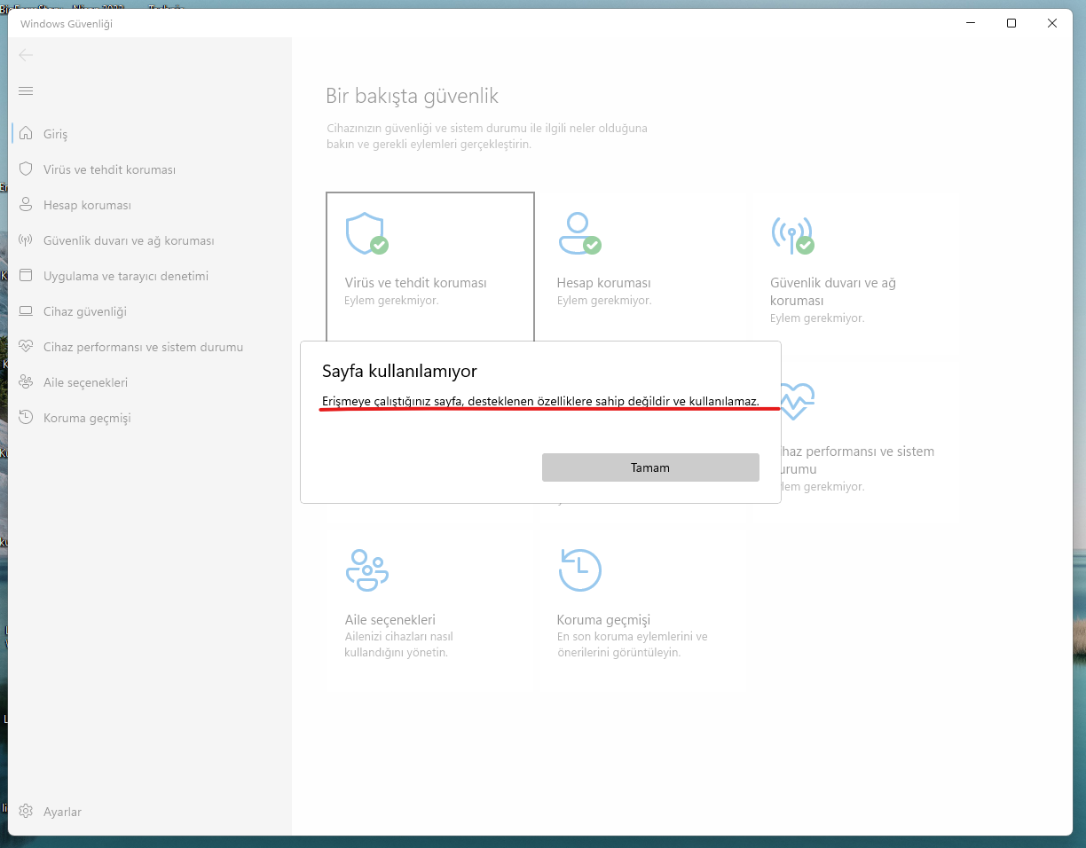The width and height of the screenshot is (1086, 848).
Task: Click the large antenna icon on Güvenlik duvarı card
Action: 792,233
